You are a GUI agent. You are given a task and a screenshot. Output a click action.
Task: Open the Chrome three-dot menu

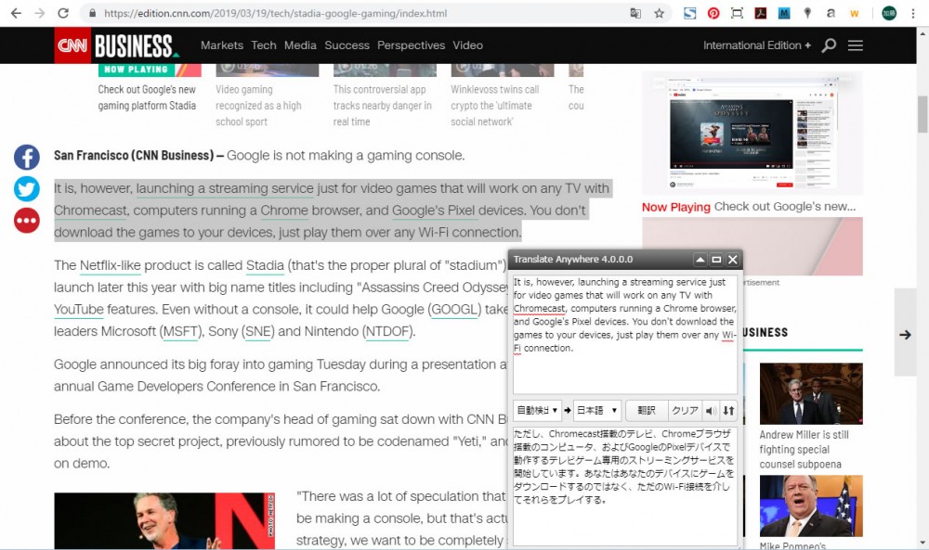coord(913,13)
